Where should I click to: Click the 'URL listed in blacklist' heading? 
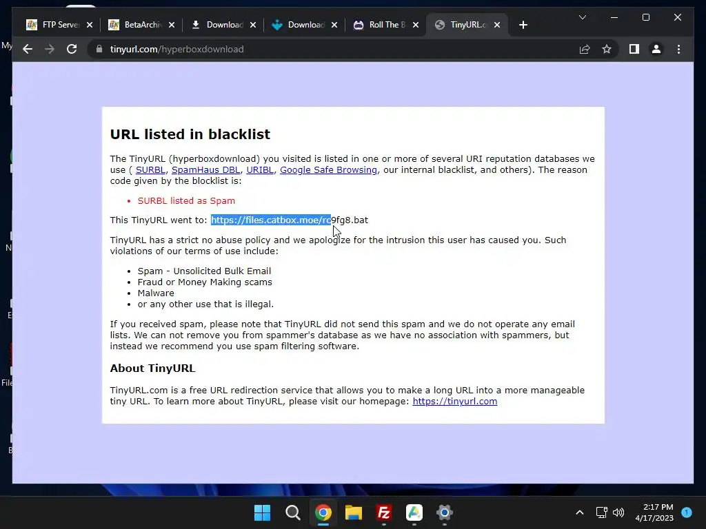click(190, 134)
